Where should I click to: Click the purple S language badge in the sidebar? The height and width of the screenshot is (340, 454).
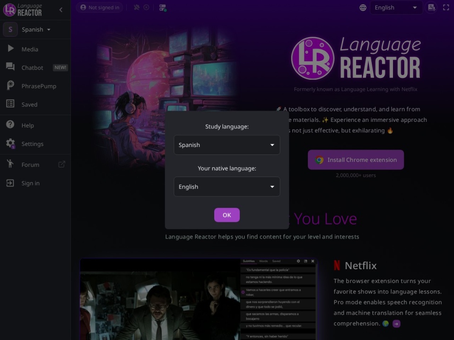pyautogui.click(x=10, y=29)
